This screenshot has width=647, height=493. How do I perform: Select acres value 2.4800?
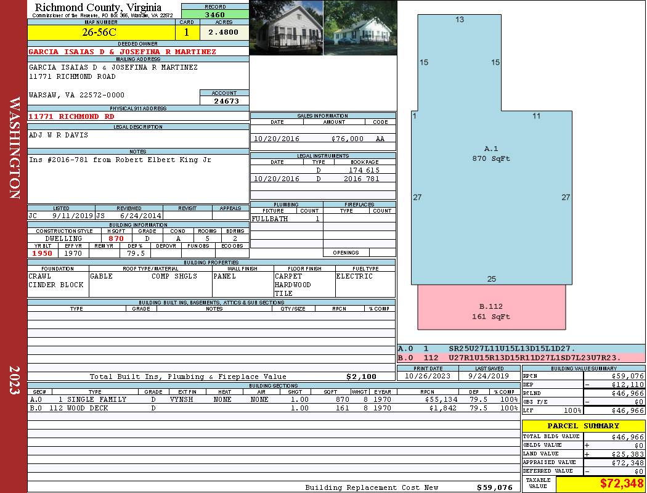(x=224, y=32)
